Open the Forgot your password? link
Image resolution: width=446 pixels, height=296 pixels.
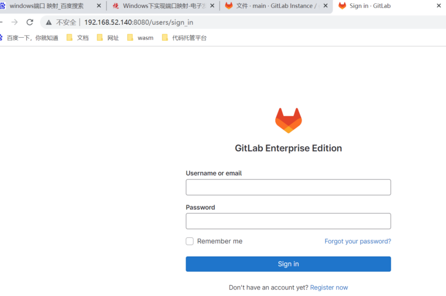[358, 241]
